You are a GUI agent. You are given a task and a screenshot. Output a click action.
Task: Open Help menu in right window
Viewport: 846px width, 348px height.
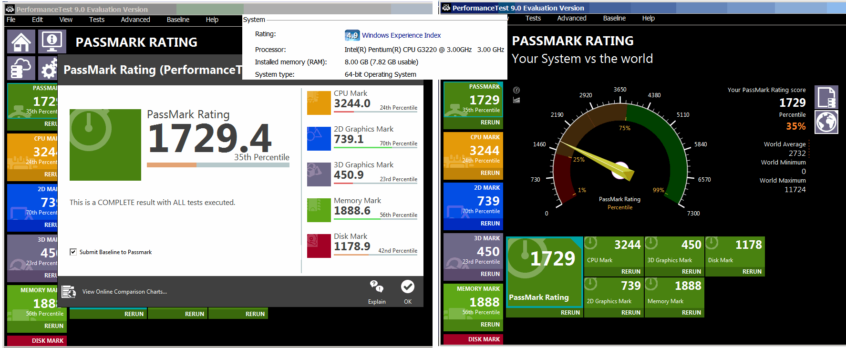(x=649, y=18)
